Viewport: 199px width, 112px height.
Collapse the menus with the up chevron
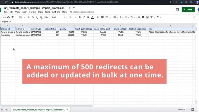click(x=194, y=17)
